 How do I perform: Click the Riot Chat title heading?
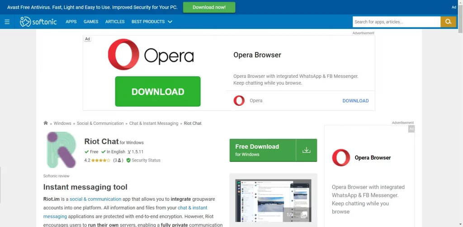click(x=102, y=142)
